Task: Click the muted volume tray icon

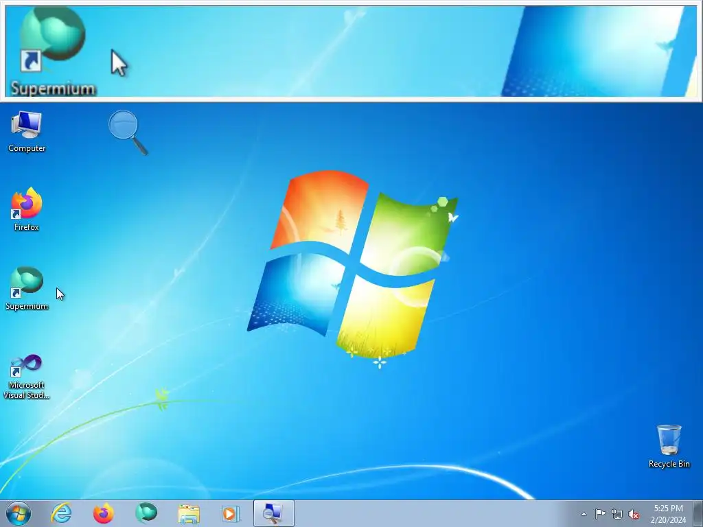Action: [x=634, y=515]
